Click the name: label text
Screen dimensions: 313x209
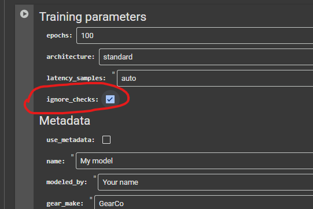[x=56, y=161]
